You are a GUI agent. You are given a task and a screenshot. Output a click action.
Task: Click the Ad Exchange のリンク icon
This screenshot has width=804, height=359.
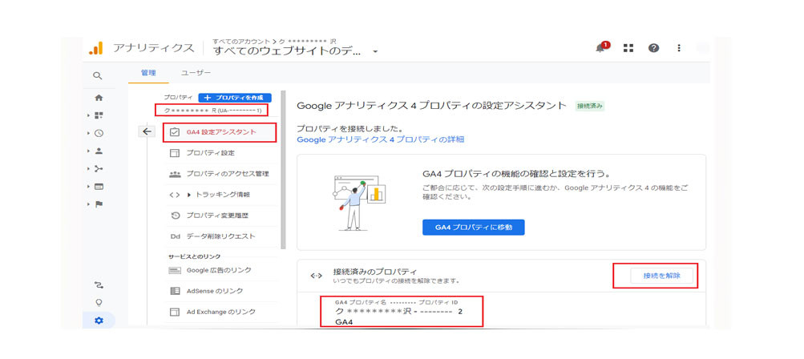click(x=174, y=312)
